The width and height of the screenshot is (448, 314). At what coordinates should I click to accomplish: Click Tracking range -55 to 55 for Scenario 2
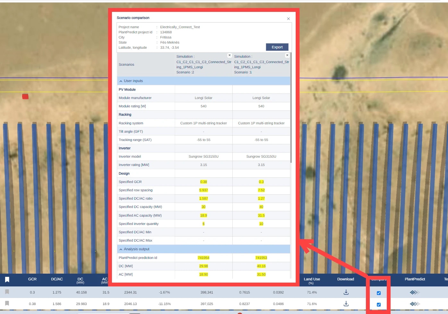pos(204,140)
